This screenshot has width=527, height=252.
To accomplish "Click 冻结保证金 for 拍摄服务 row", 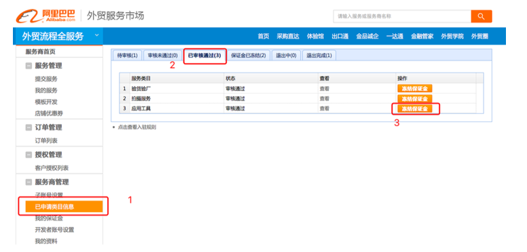I will click(415, 98).
